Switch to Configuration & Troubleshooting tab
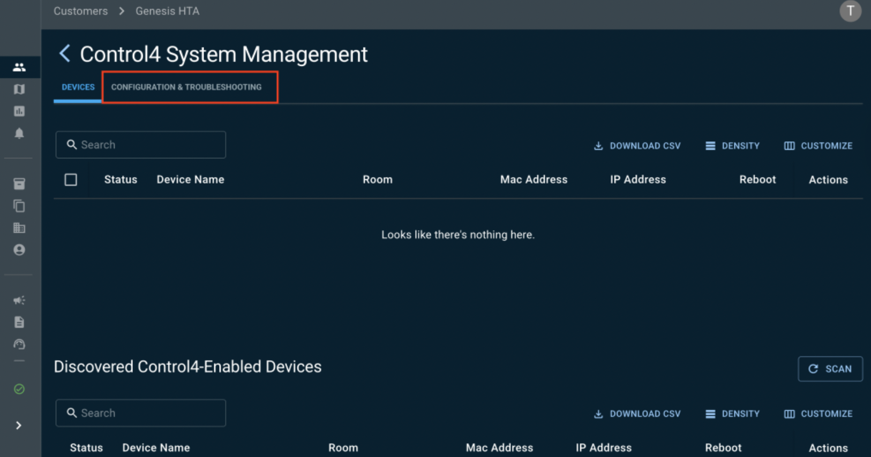The height and width of the screenshot is (457, 871). [x=186, y=87]
